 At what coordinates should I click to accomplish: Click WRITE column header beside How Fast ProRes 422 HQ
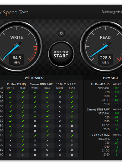[117, 84]
